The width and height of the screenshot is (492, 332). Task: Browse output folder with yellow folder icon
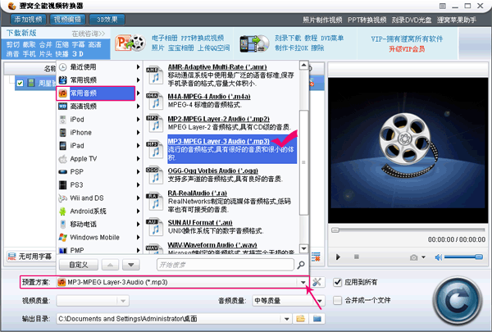301,319
